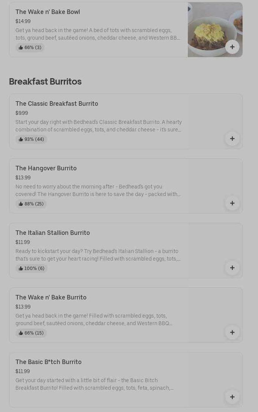Add The Wake n' Bake Bowl to cart

[x=232, y=47]
